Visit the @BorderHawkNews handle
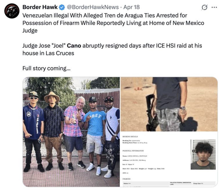This screenshot has height=190, width=223. pos(93,7)
